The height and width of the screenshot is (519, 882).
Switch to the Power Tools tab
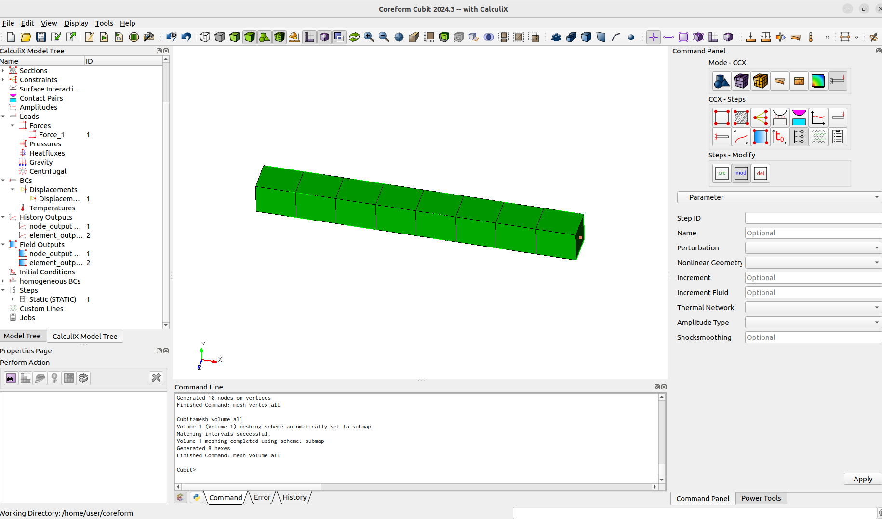(761, 498)
